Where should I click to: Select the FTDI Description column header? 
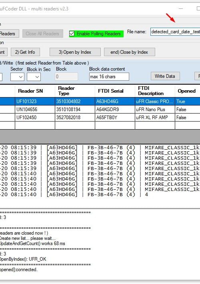point(155,91)
